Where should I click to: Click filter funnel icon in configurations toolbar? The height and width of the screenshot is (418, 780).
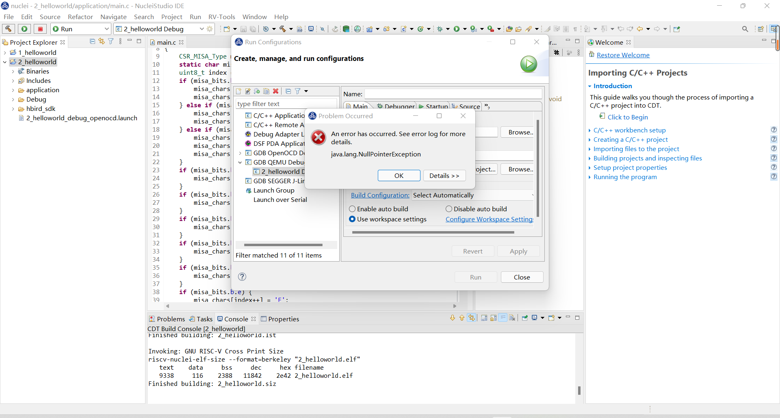297,91
